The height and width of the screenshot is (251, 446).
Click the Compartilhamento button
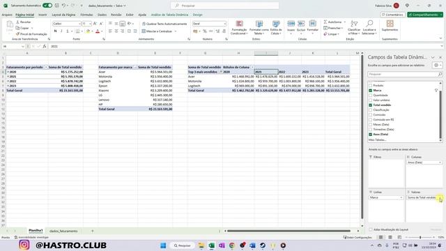[x=425, y=15]
